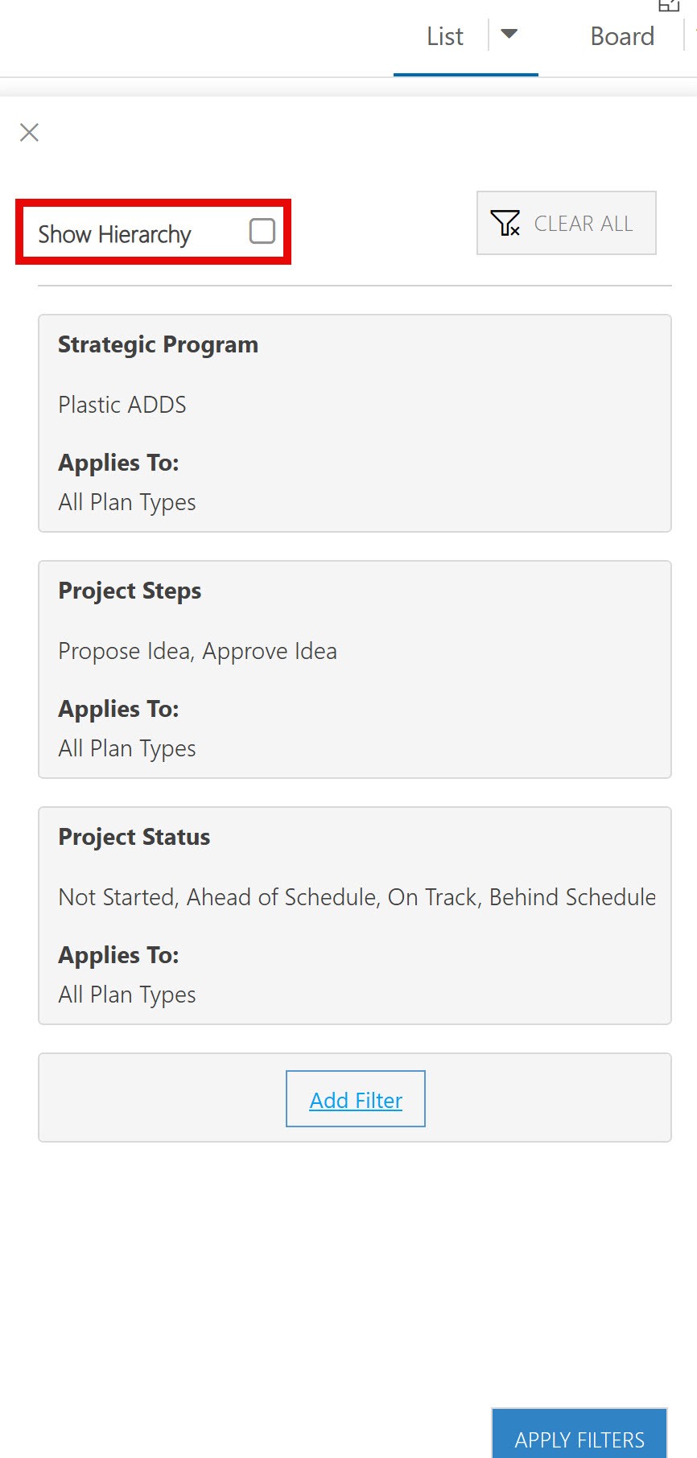The width and height of the screenshot is (697, 1458).
Task: Open the Project Status filter heading
Action: [x=134, y=837]
